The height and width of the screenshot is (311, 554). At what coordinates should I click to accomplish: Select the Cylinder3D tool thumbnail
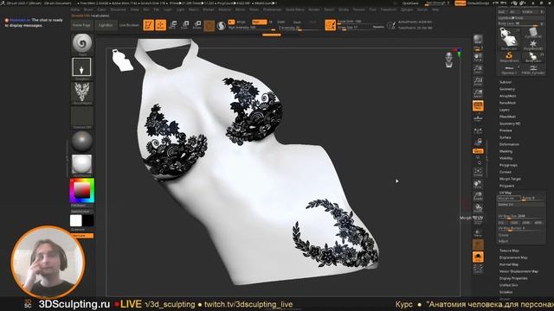tap(533, 33)
